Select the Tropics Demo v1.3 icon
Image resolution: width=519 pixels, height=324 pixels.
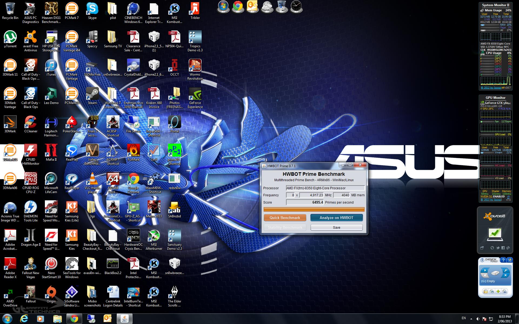pos(195,41)
